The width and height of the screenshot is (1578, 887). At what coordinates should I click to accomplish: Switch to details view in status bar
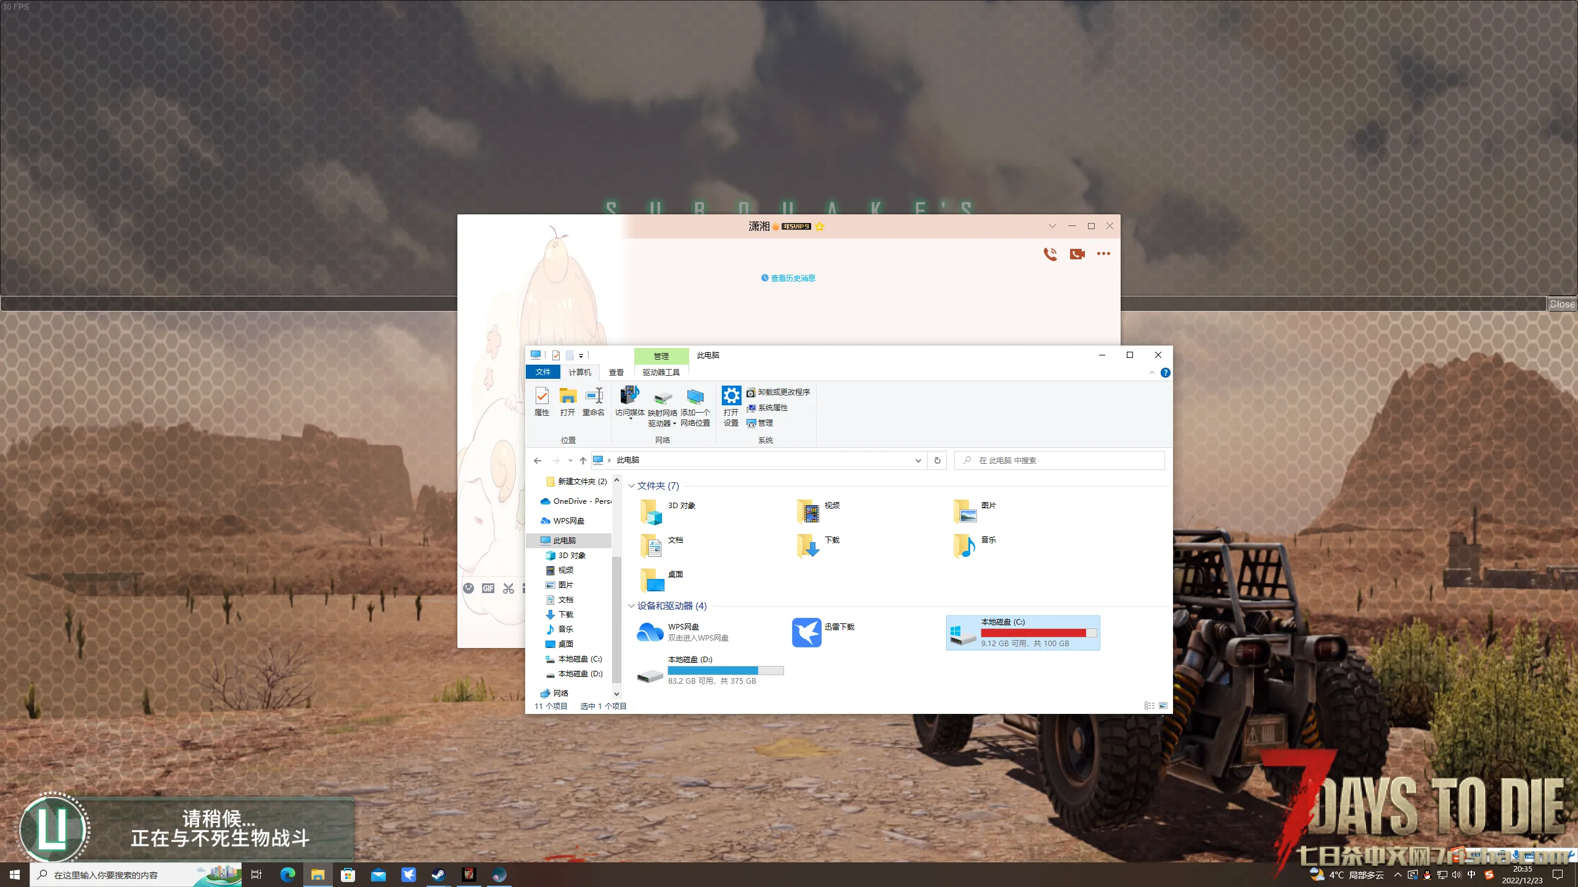click(1150, 706)
